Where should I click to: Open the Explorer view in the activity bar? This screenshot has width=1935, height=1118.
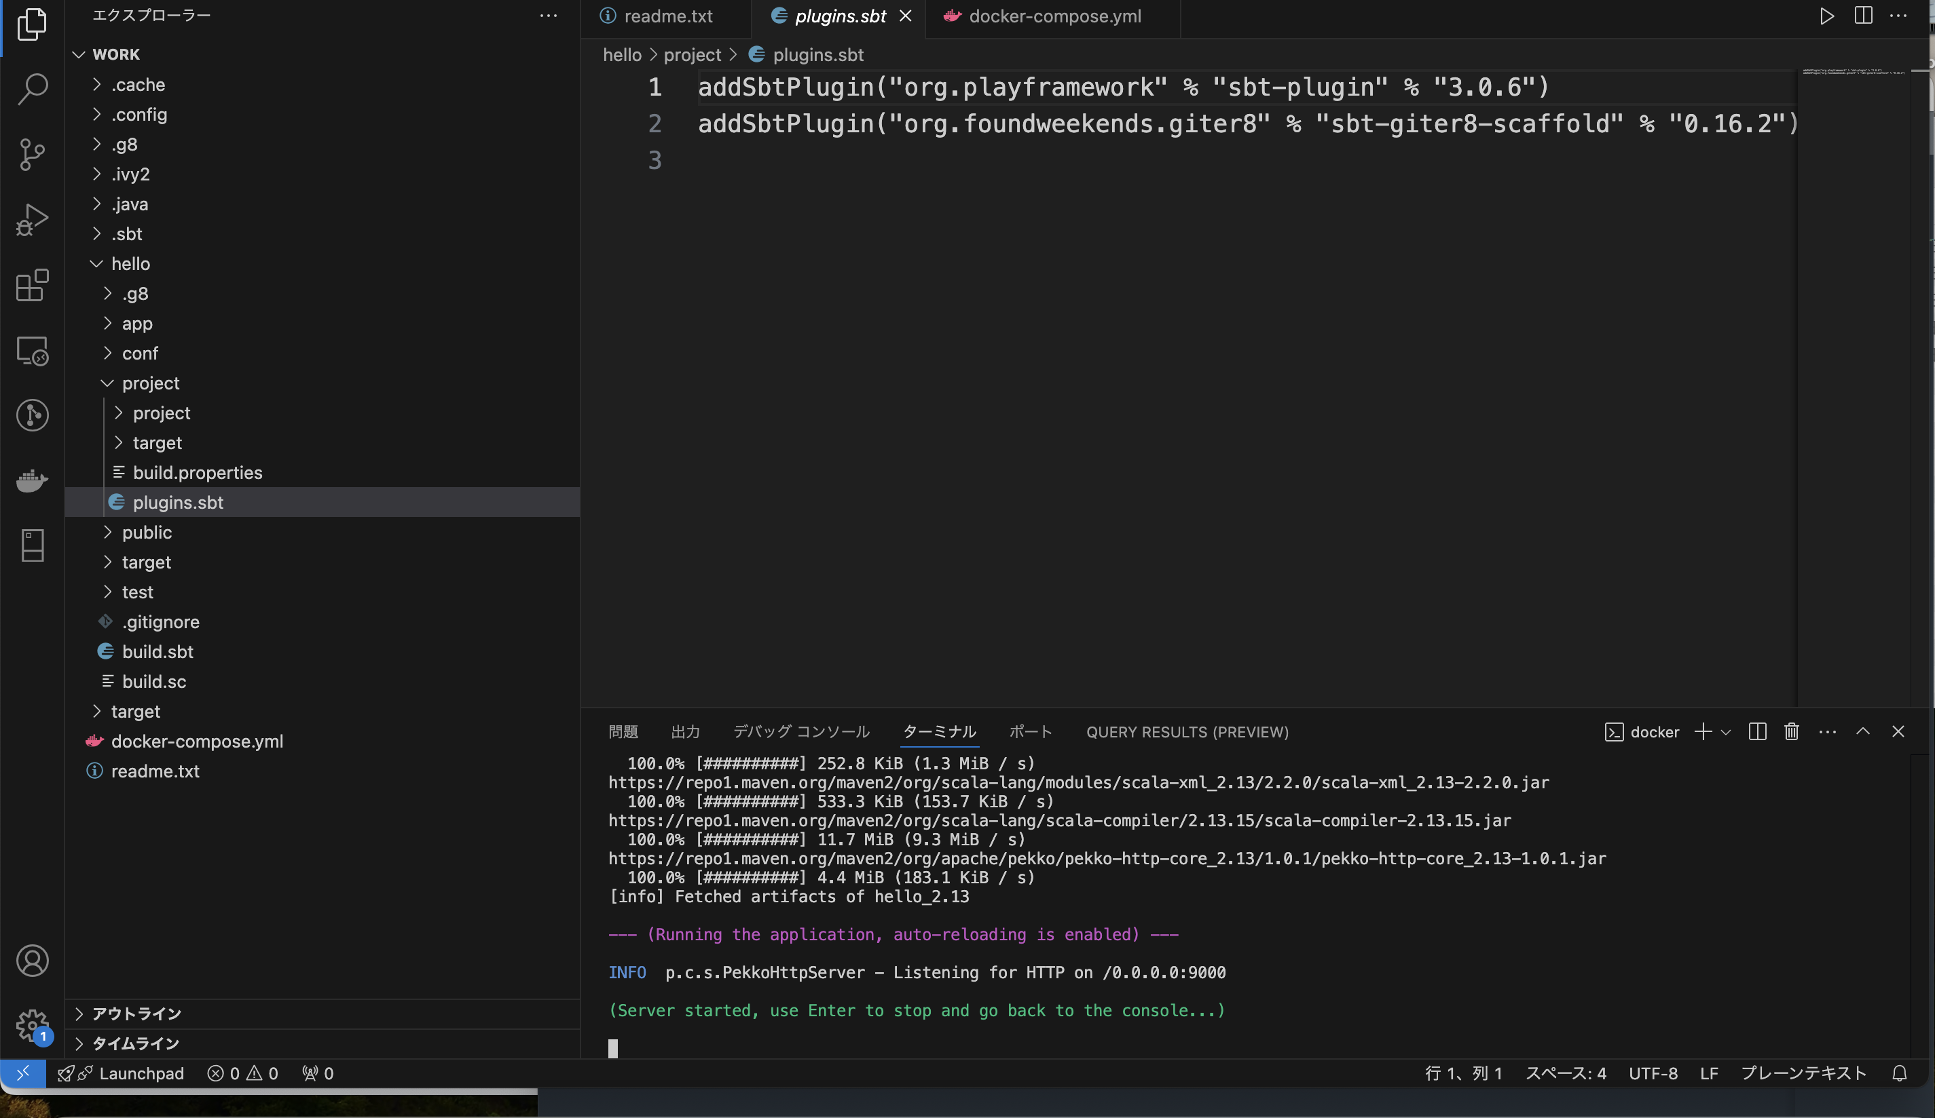coord(33,24)
